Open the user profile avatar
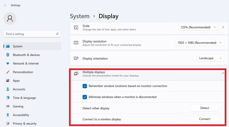This screenshot has height=127, width=229. [10, 19]
